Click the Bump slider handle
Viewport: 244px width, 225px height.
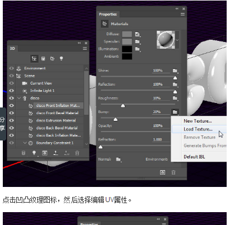click(x=115, y=119)
